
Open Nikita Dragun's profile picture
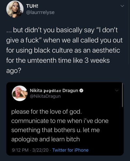19,93
